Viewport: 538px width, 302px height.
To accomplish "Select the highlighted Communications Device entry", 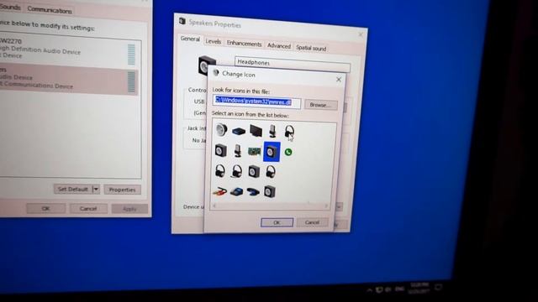I will click(x=69, y=80).
